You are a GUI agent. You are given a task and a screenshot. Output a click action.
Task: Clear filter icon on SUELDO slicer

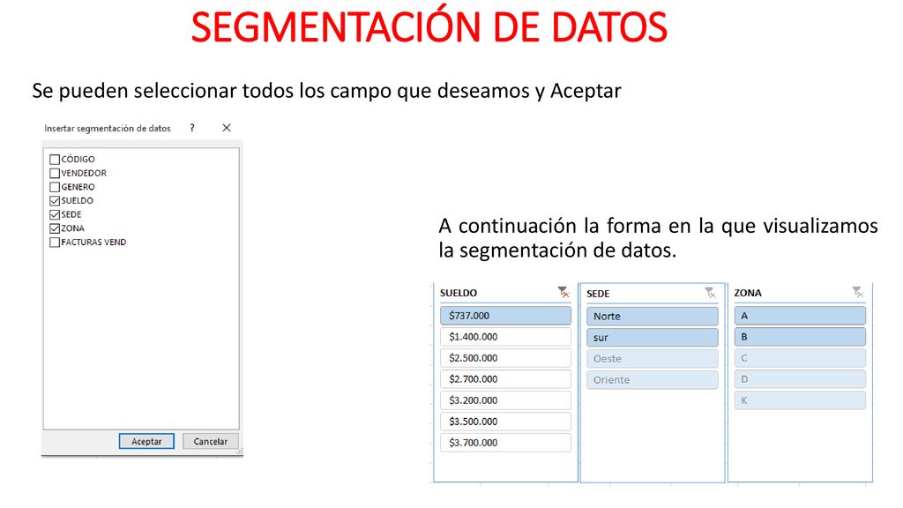(x=563, y=293)
